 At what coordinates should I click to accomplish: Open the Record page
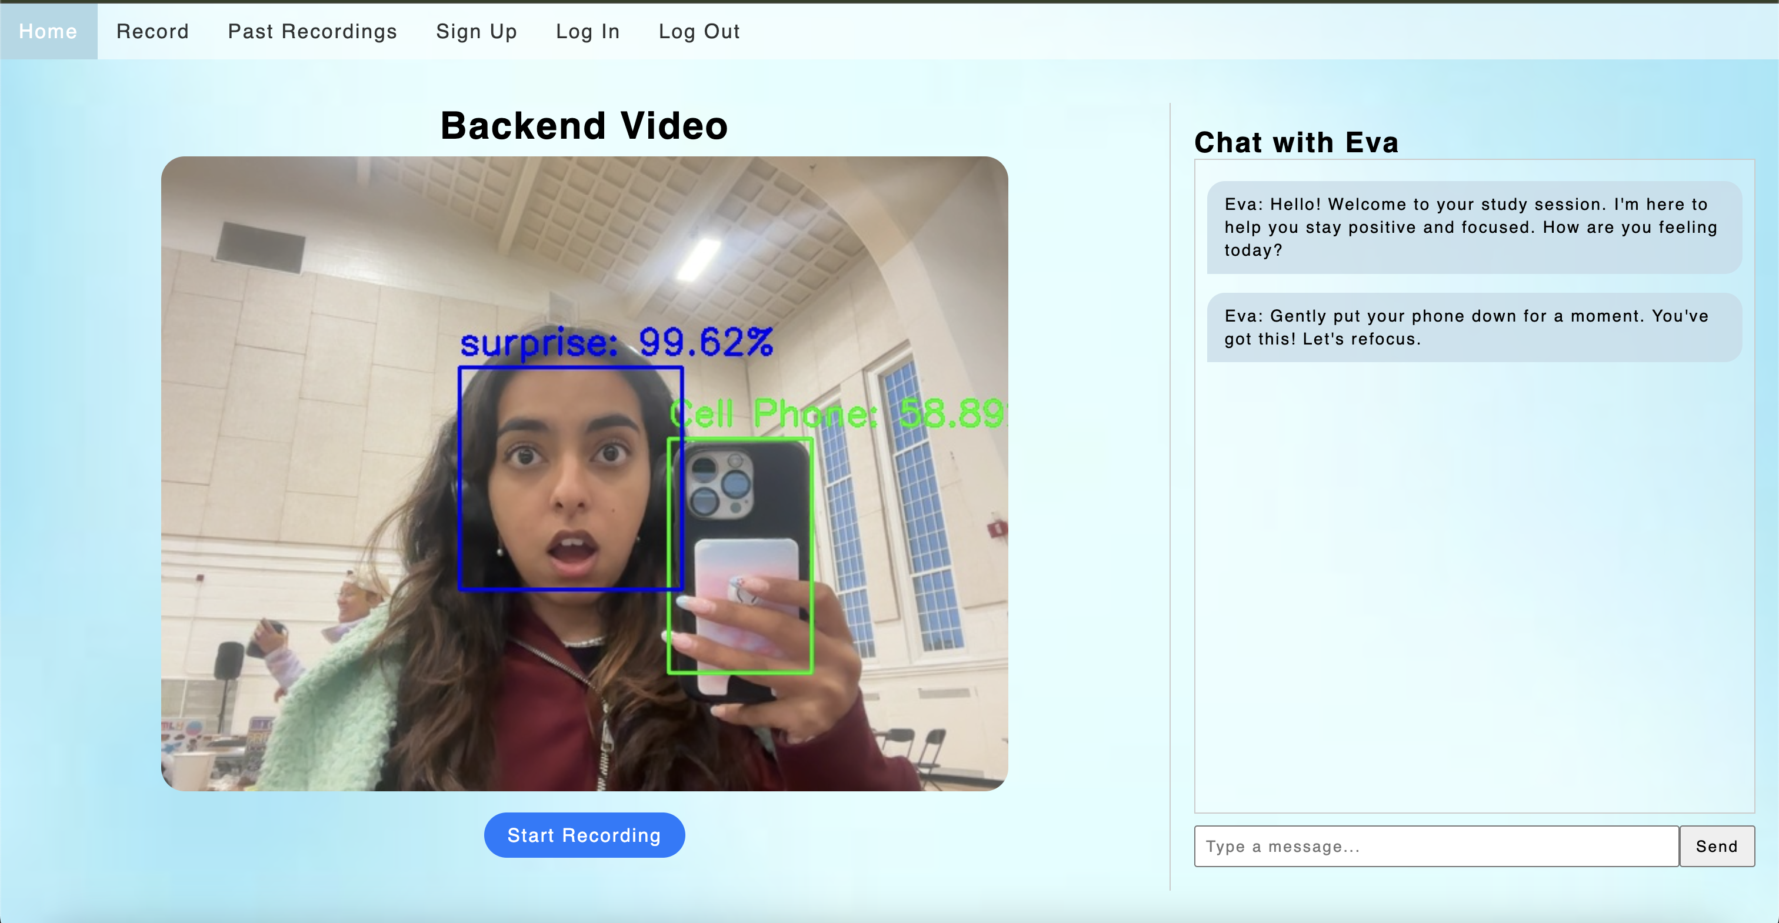click(152, 31)
